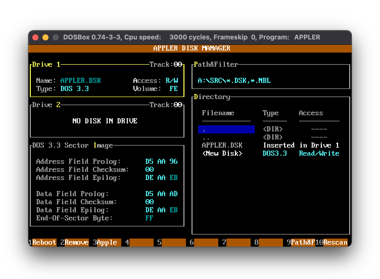Screen dimensions: 380x279
Task: Click the DOSBox window title text
Action: [x=192, y=37]
